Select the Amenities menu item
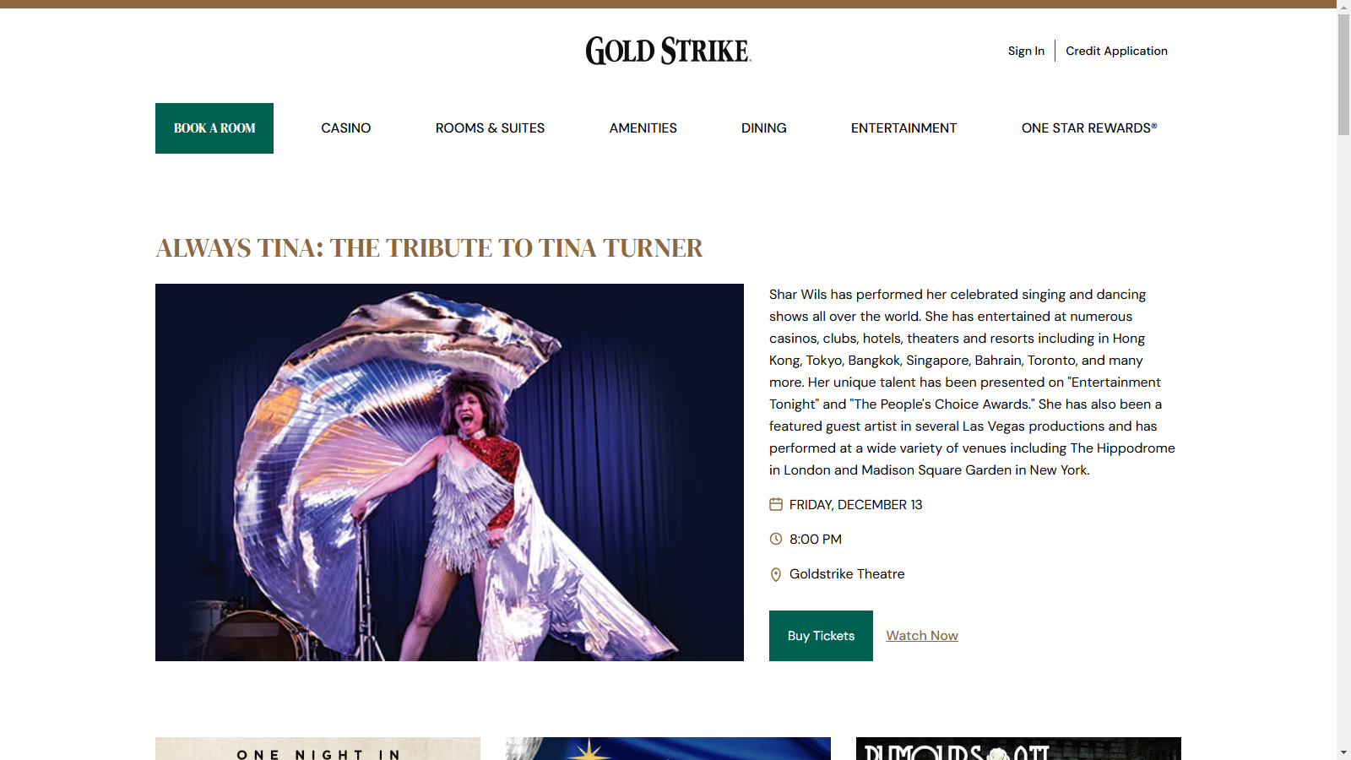The width and height of the screenshot is (1351, 760). 643,128
